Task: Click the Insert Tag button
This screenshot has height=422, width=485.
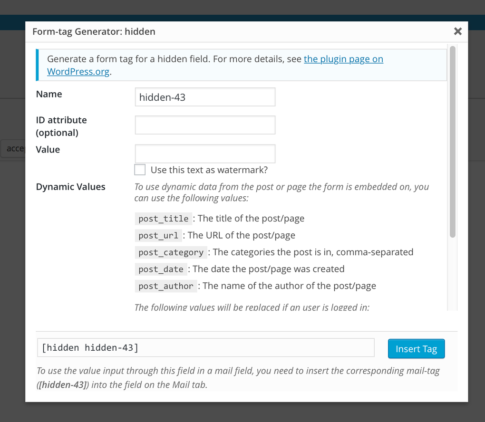Action: pyautogui.click(x=416, y=348)
